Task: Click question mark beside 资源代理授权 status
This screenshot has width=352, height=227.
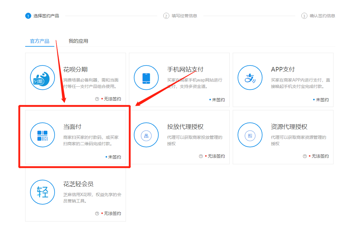Action: [304, 156]
